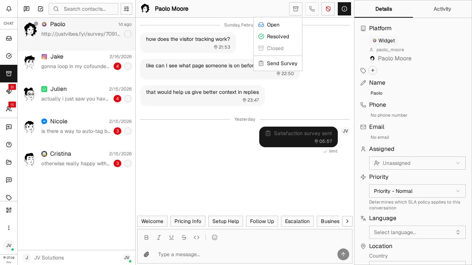
Task: Insert an emoji into the message composer
Action: pyautogui.click(x=215, y=237)
